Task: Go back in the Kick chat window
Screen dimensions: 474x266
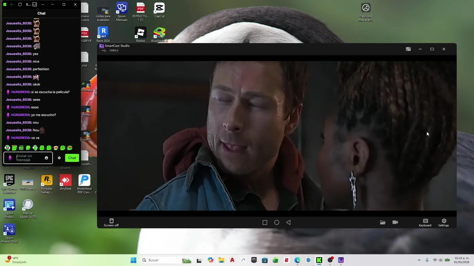Action: tap(12, 4)
